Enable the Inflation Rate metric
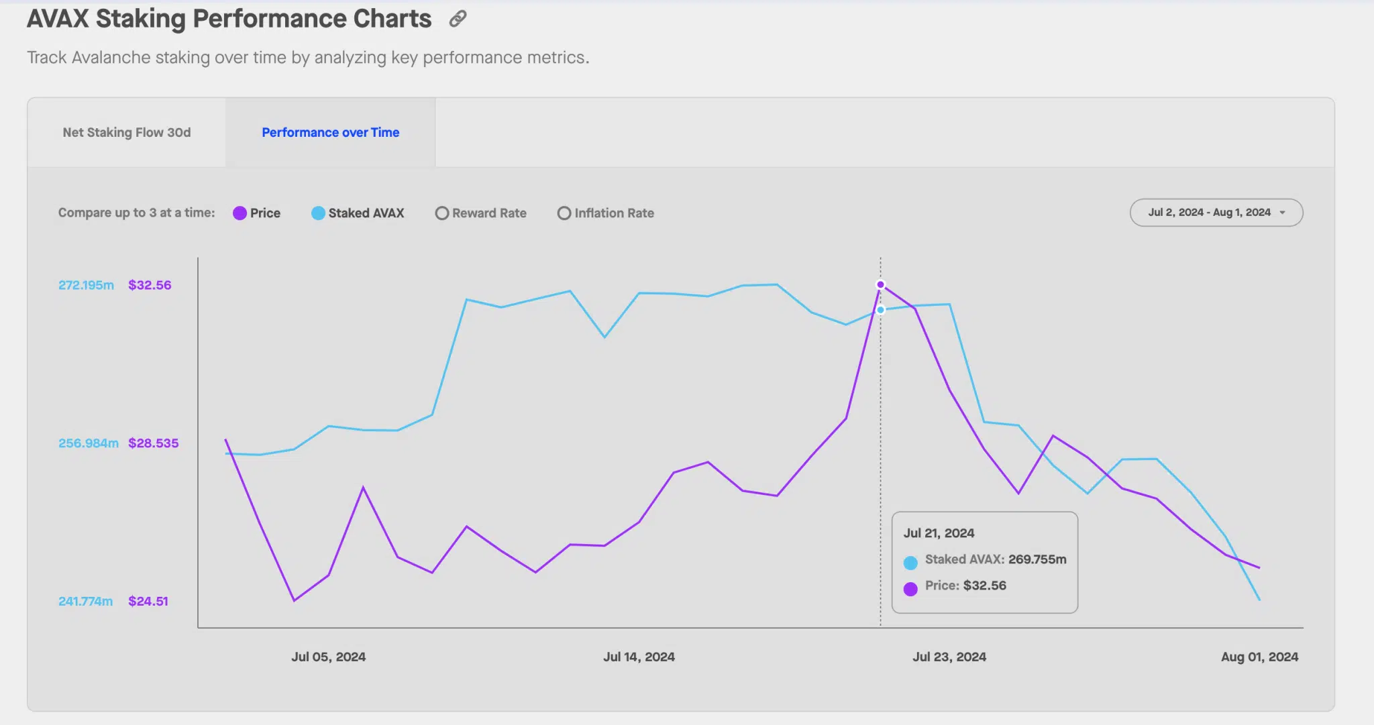 [606, 213]
